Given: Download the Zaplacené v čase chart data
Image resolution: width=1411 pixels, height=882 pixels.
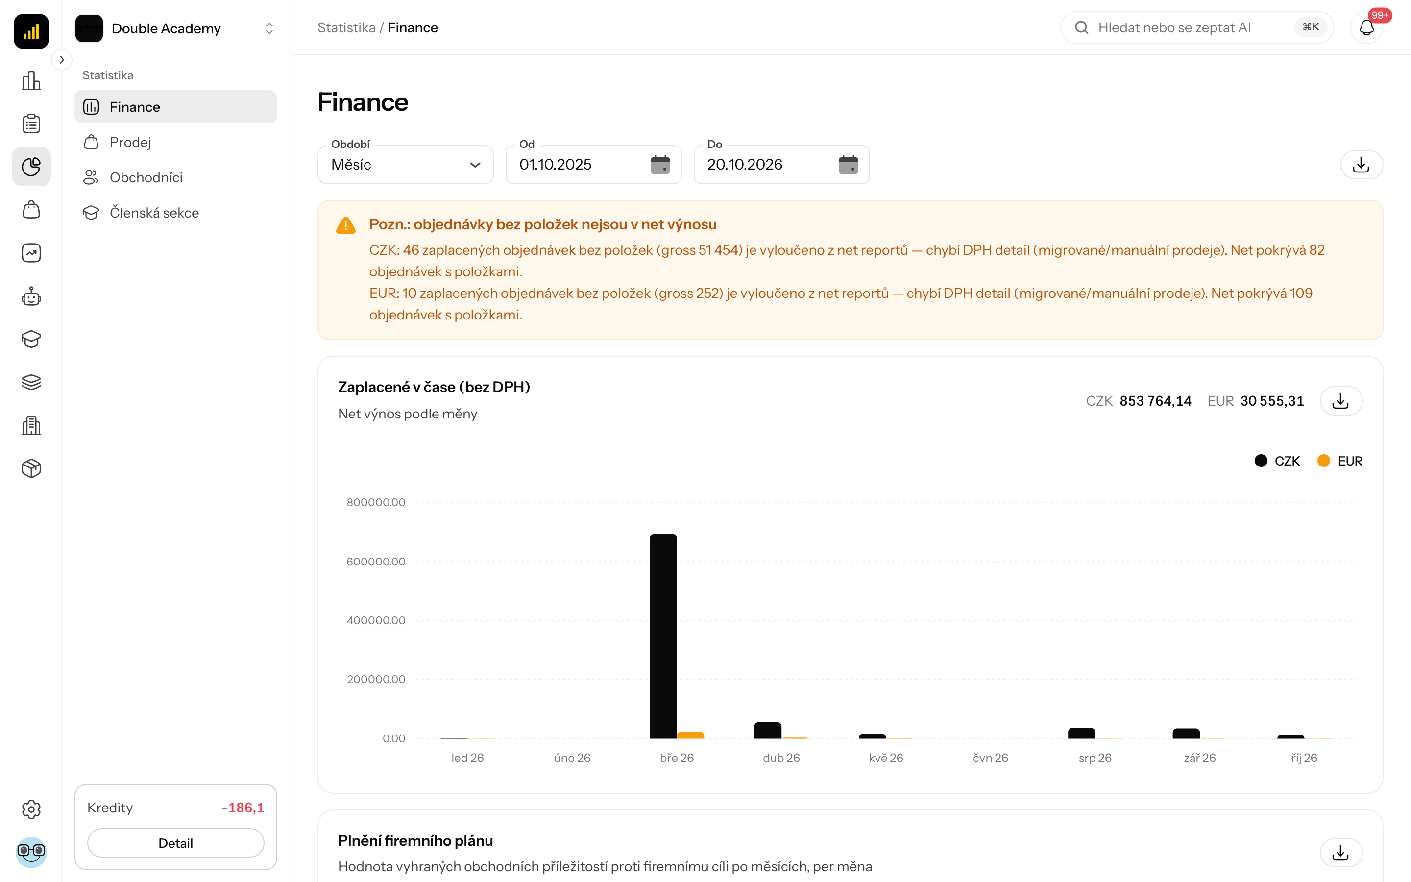Looking at the screenshot, I should tap(1340, 401).
